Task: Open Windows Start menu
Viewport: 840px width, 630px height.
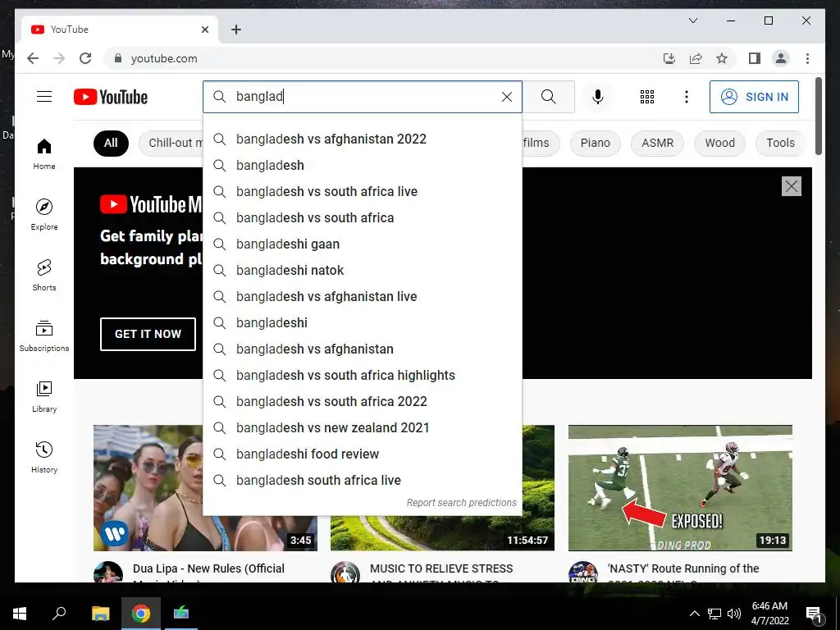Action: click(20, 614)
